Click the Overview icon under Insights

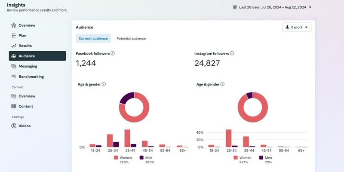tap(14, 25)
